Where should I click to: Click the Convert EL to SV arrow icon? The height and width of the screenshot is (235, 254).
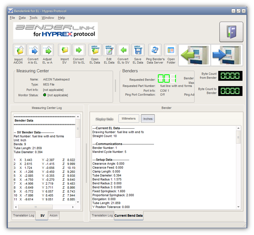coord(123,50)
